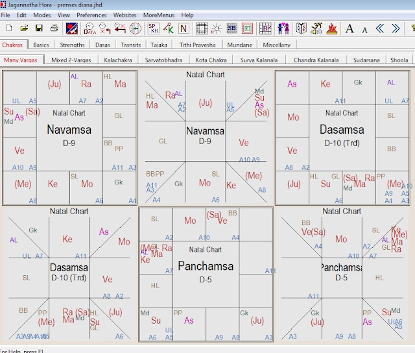Open the Websites menu

(124, 15)
